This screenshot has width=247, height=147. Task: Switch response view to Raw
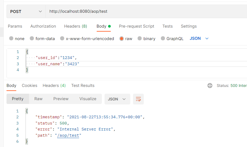38,99
